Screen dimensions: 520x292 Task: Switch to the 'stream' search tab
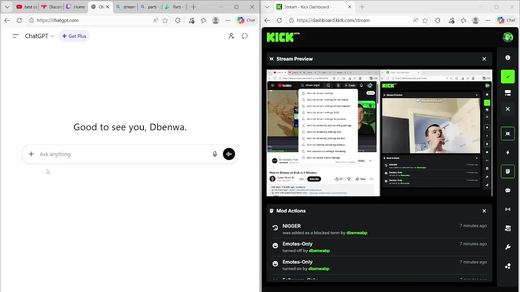(x=126, y=7)
